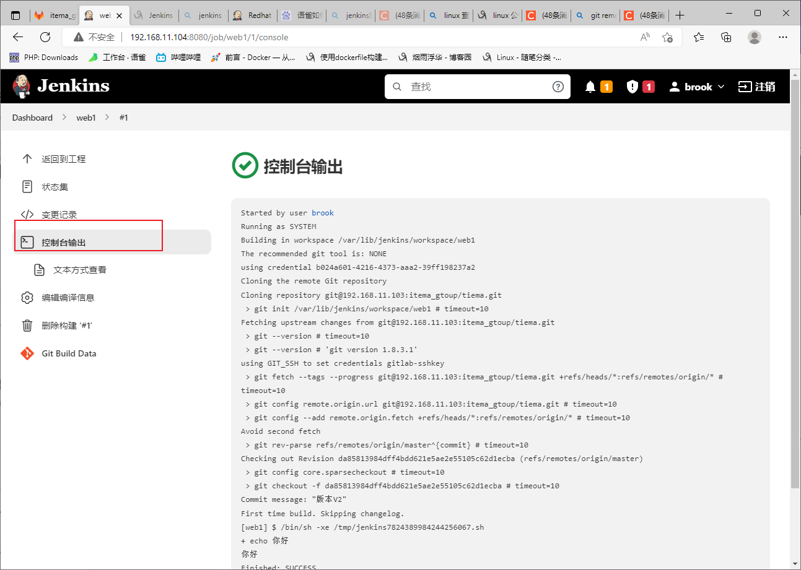Open 状态集 in the sidebar

point(113,186)
